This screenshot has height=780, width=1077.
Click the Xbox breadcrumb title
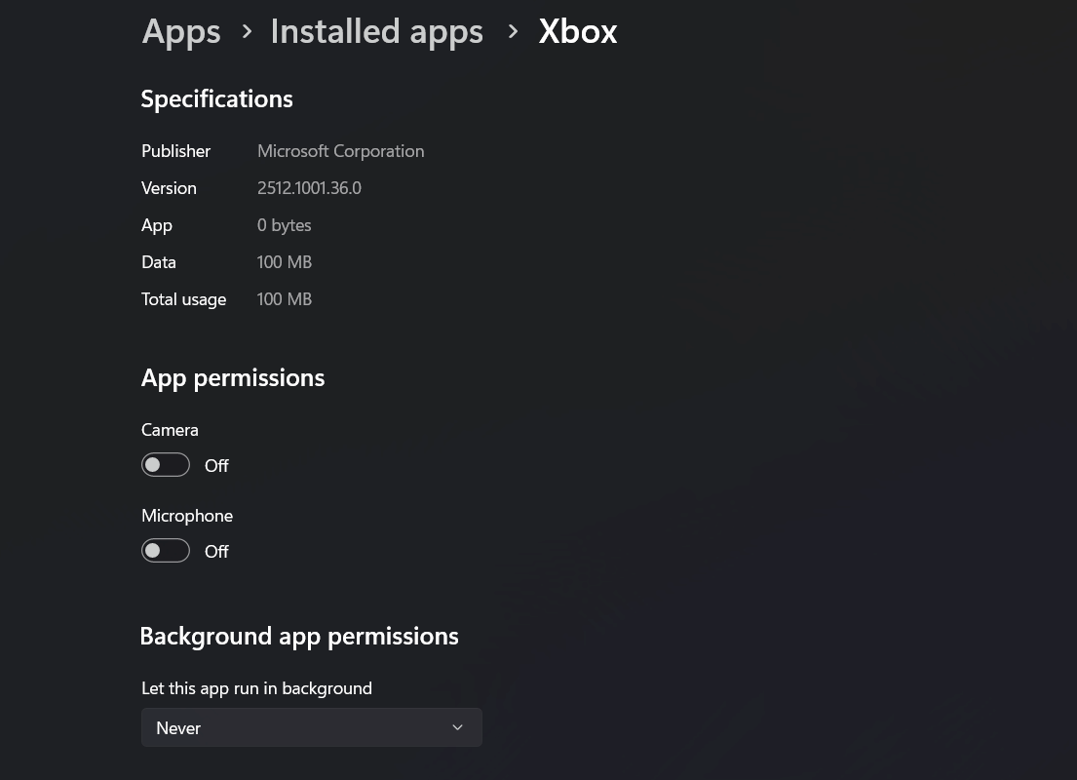pos(578,31)
